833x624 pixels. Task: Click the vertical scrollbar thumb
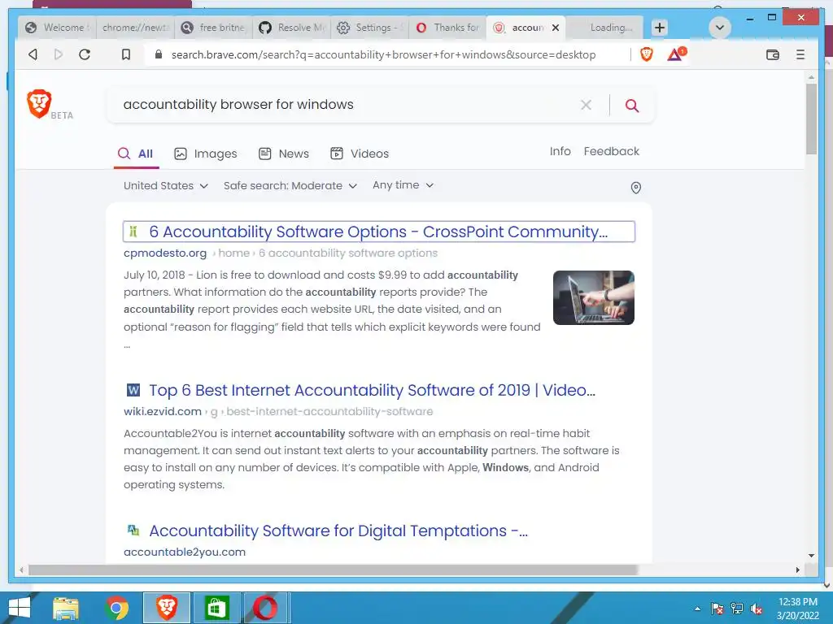click(811, 119)
